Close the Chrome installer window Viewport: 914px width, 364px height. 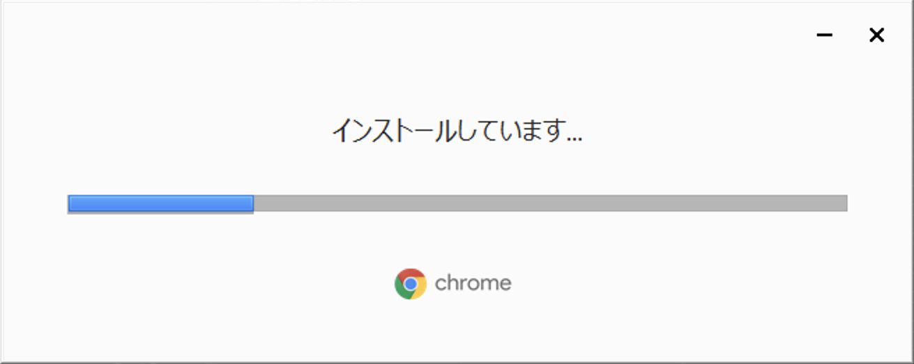[x=876, y=35]
